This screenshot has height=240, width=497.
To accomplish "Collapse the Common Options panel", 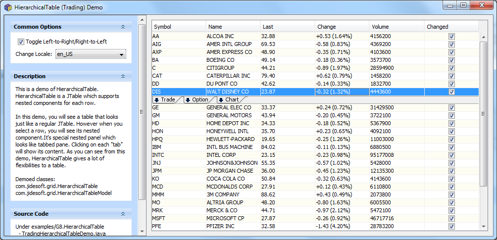I will (x=123, y=27).
